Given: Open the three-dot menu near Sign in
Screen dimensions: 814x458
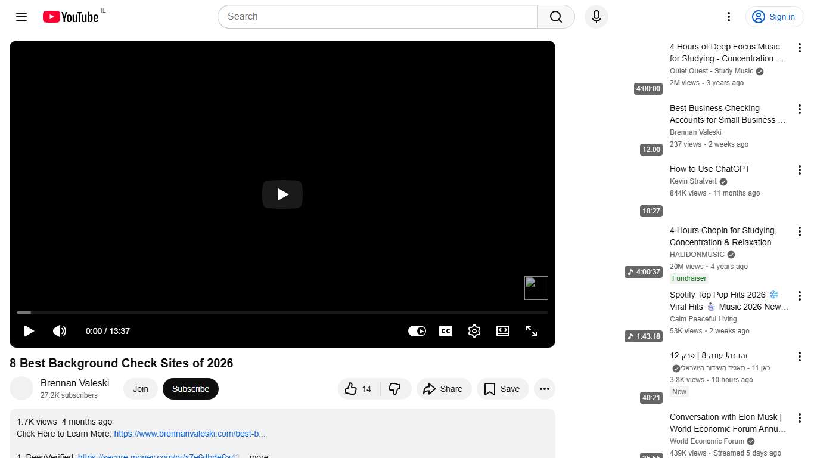Looking at the screenshot, I should (728, 17).
